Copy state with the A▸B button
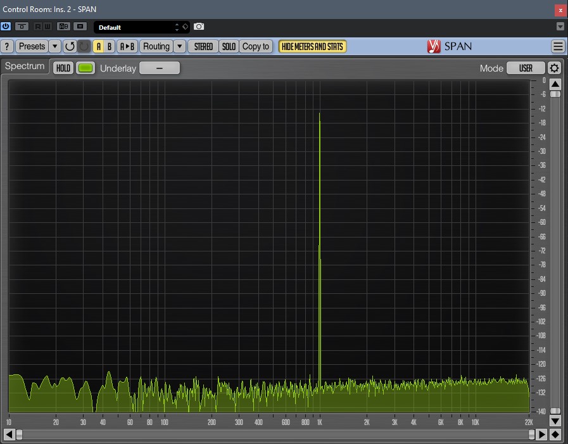568x444 pixels. coord(127,46)
